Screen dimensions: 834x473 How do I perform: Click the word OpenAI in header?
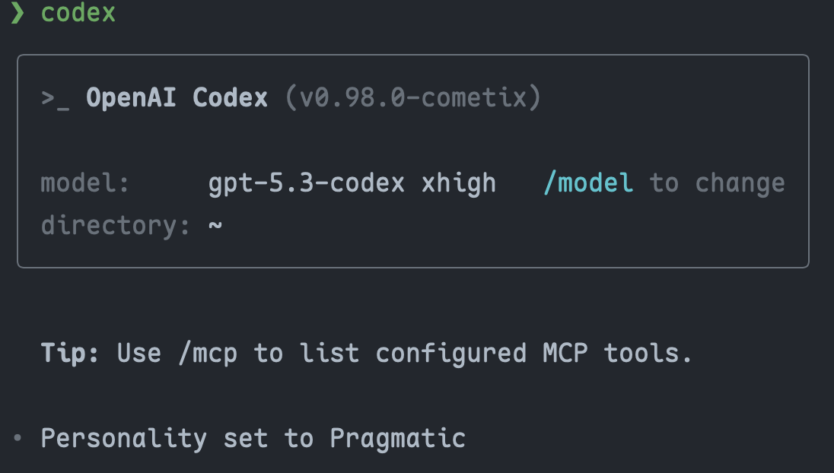tap(131, 98)
